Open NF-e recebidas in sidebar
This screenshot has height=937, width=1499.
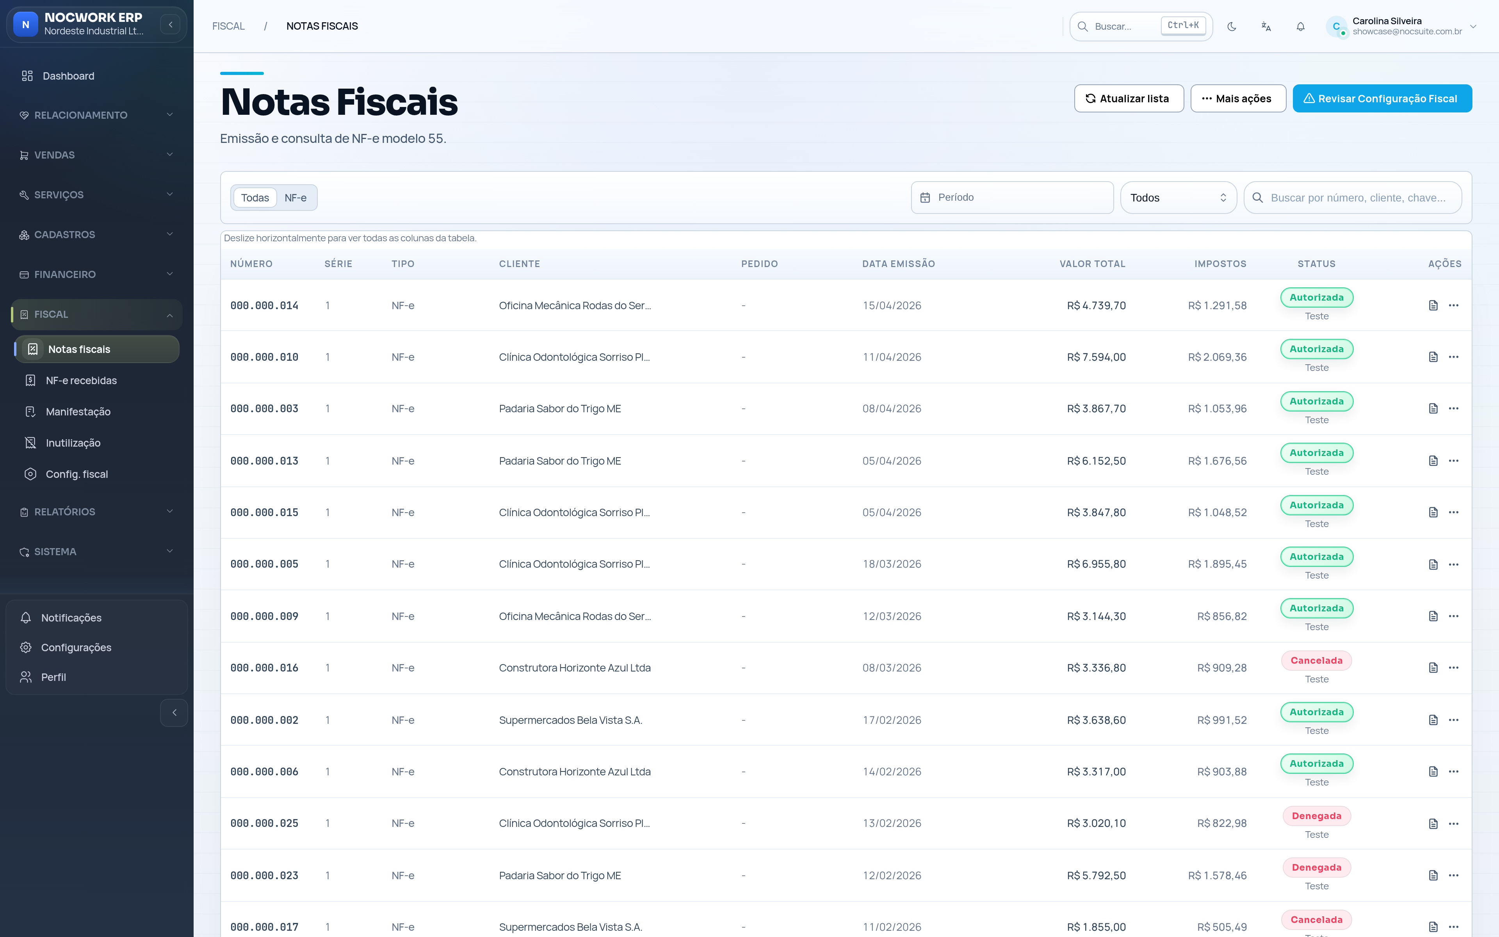(x=96, y=381)
